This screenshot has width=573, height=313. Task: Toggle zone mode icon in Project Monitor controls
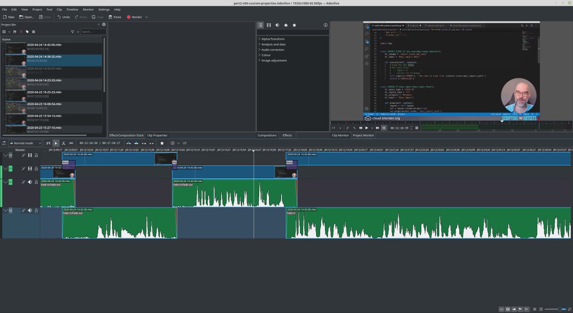coord(384,127)
